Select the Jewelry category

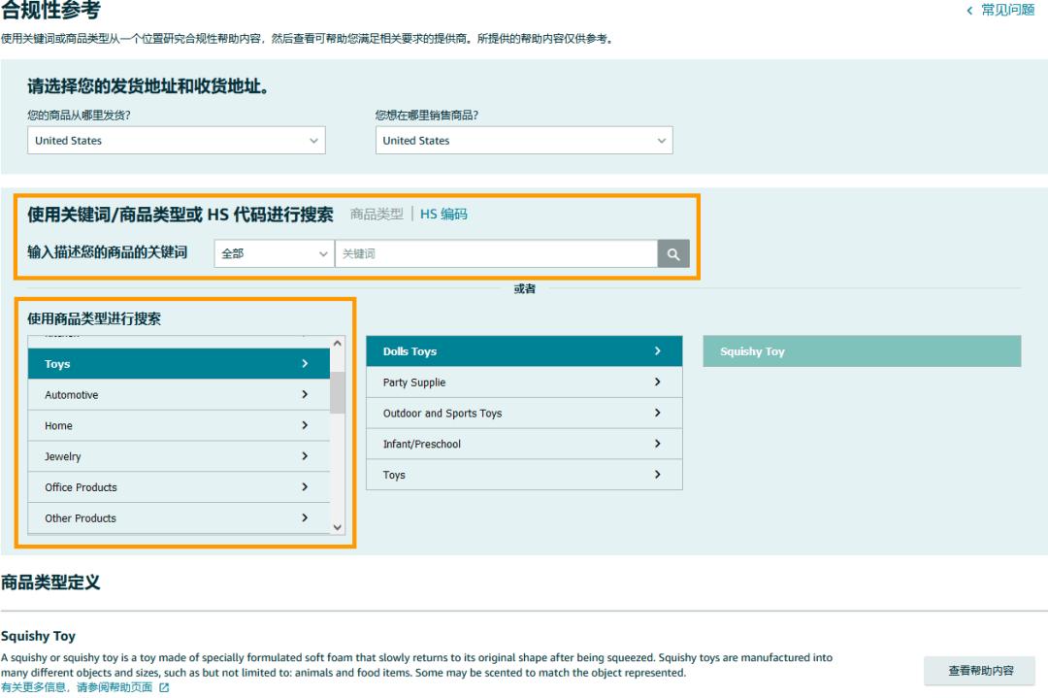(146, 456)
